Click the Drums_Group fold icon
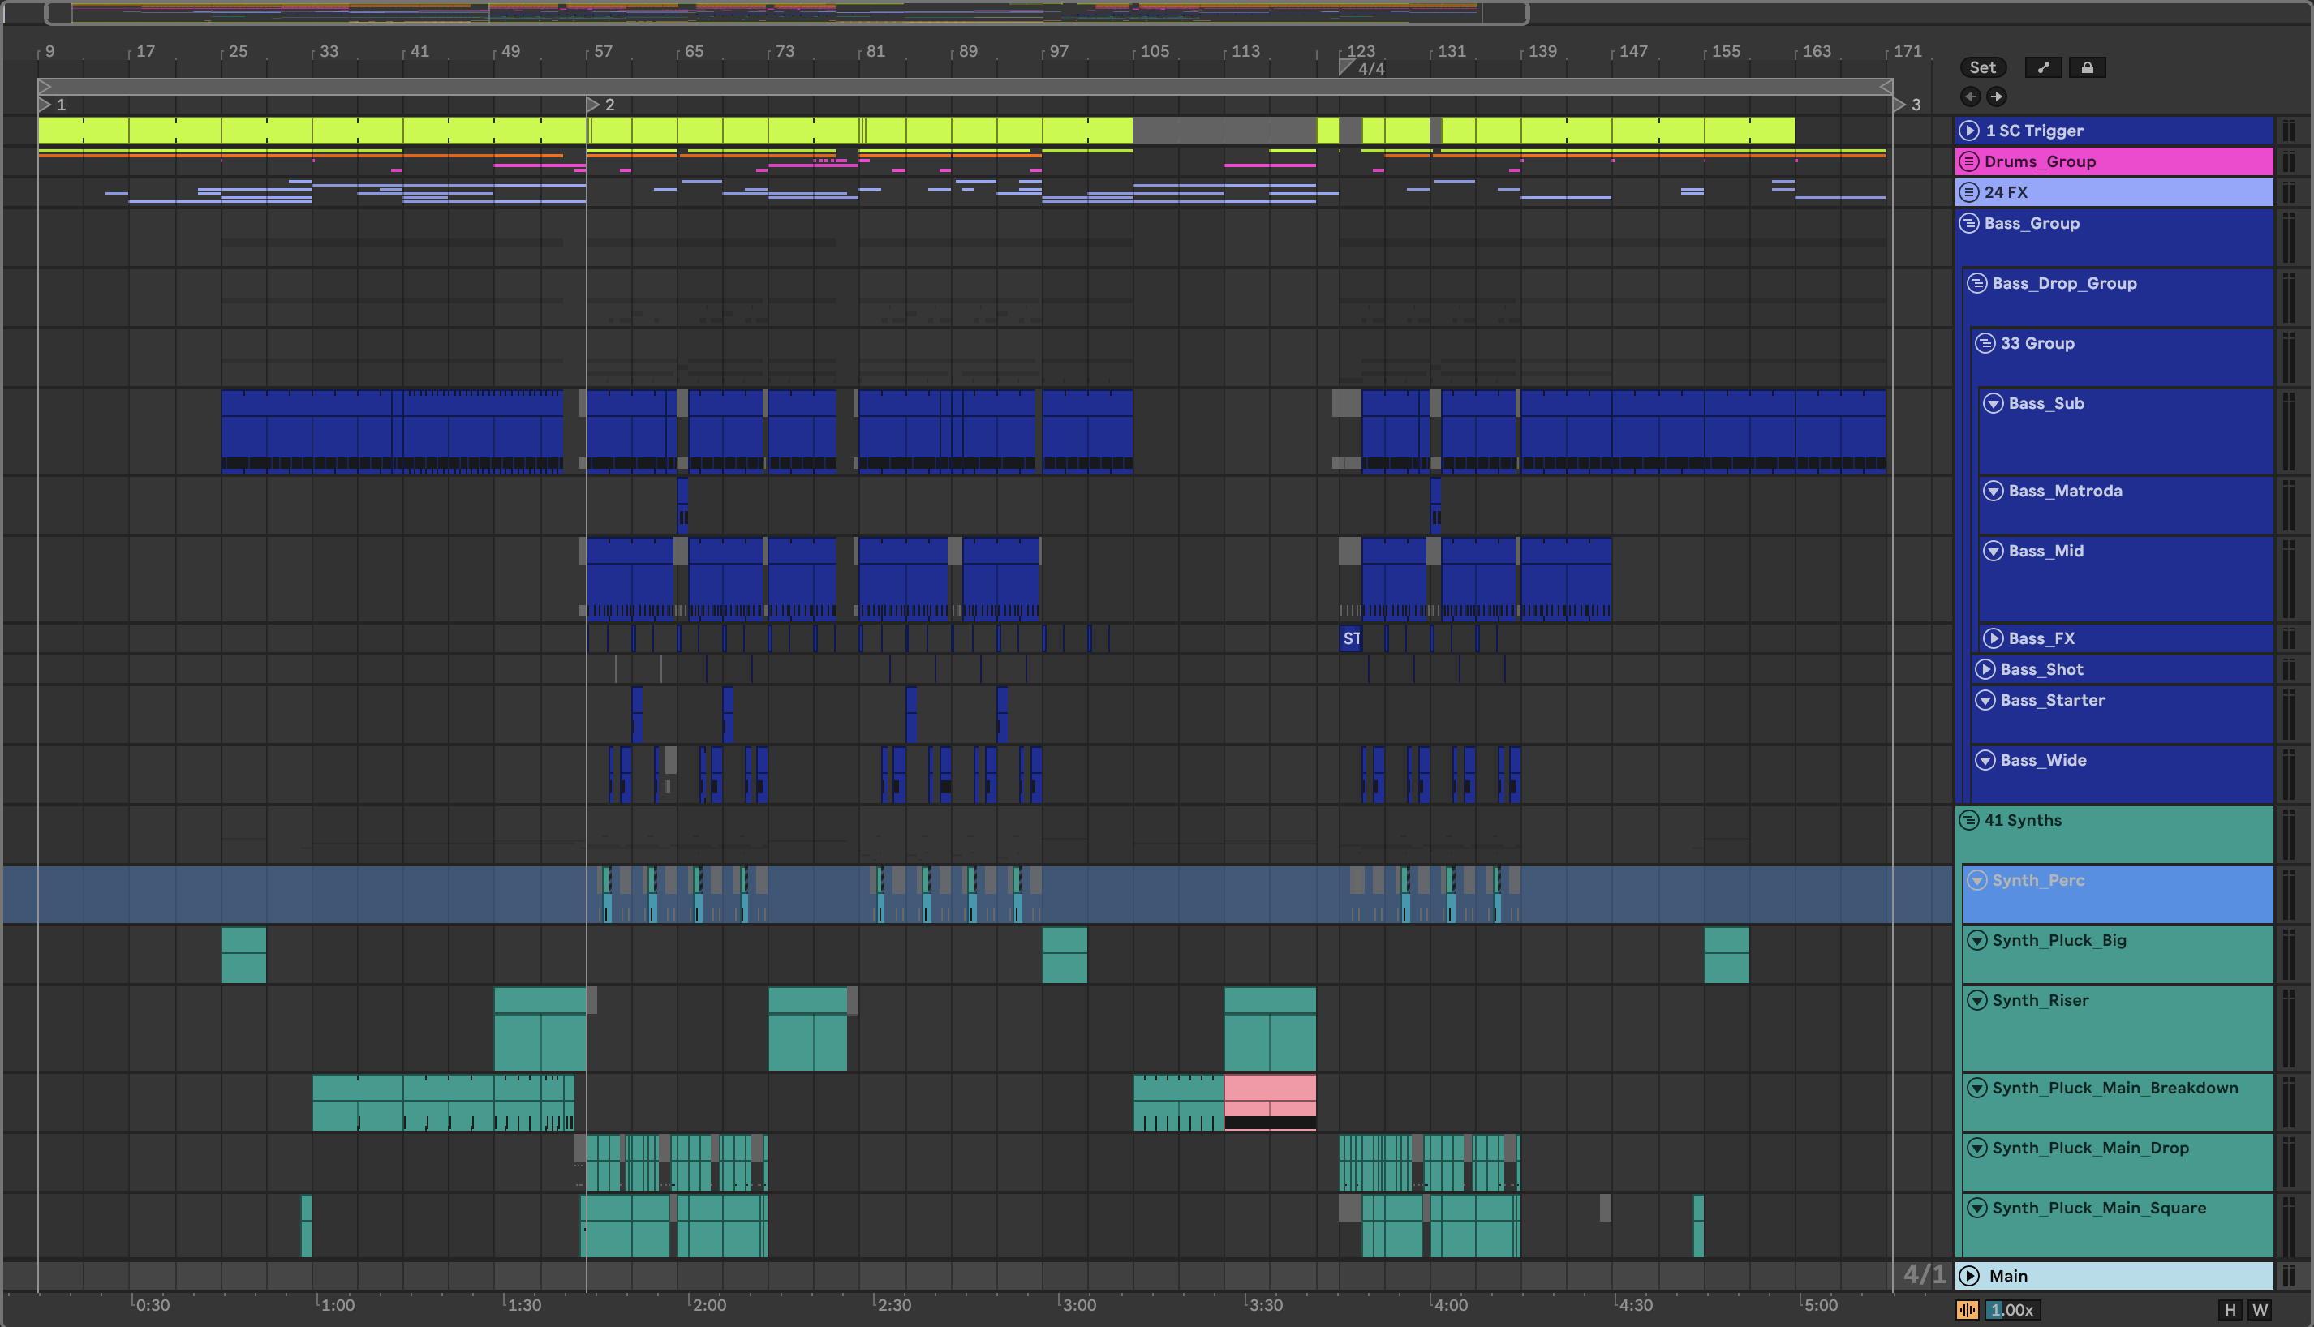This screenshot has height=1327, width=2314. pos(1968,161)
